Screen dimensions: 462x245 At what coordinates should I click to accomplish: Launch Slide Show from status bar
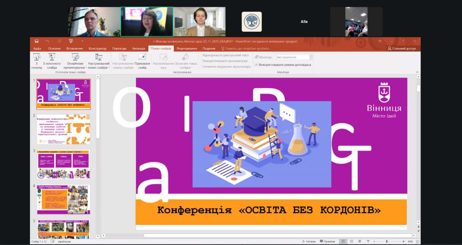[368, 241]
